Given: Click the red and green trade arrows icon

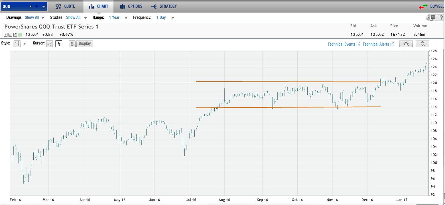Looking at the screenshot, I should coord(423,6).
